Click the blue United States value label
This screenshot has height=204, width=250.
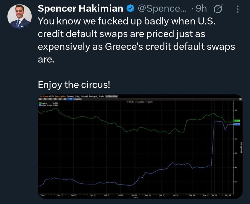pyautogui.click(x=237, y=124)
